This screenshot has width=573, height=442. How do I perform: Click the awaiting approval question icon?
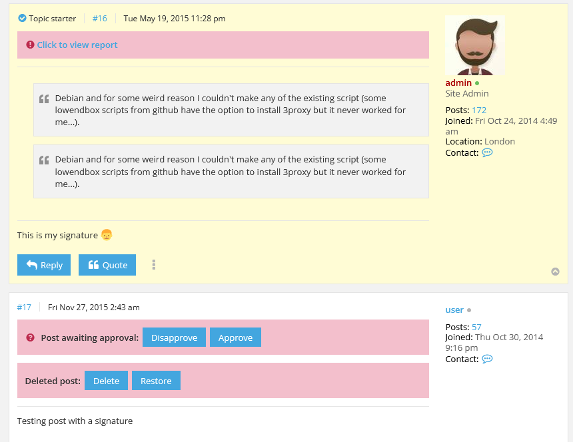[x=30, y=337]
